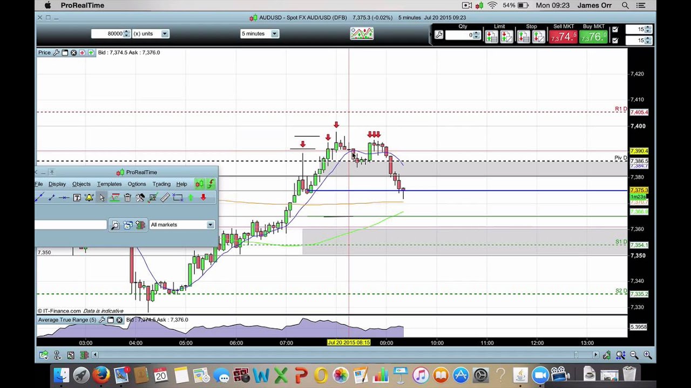Select the rectangle zoom tool
This screenshot has height=388, width=691.
click(x=178, y=198)
